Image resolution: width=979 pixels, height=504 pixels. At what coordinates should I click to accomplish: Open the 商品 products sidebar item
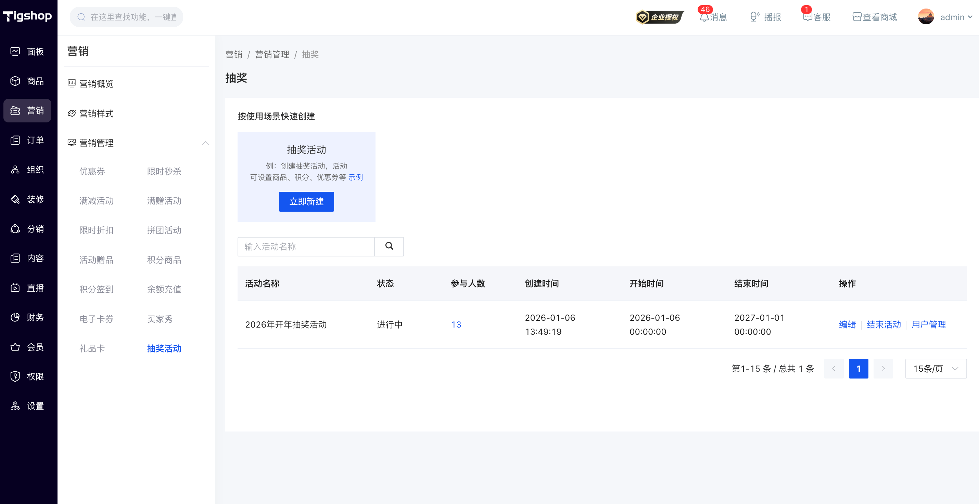coord(27,81)
